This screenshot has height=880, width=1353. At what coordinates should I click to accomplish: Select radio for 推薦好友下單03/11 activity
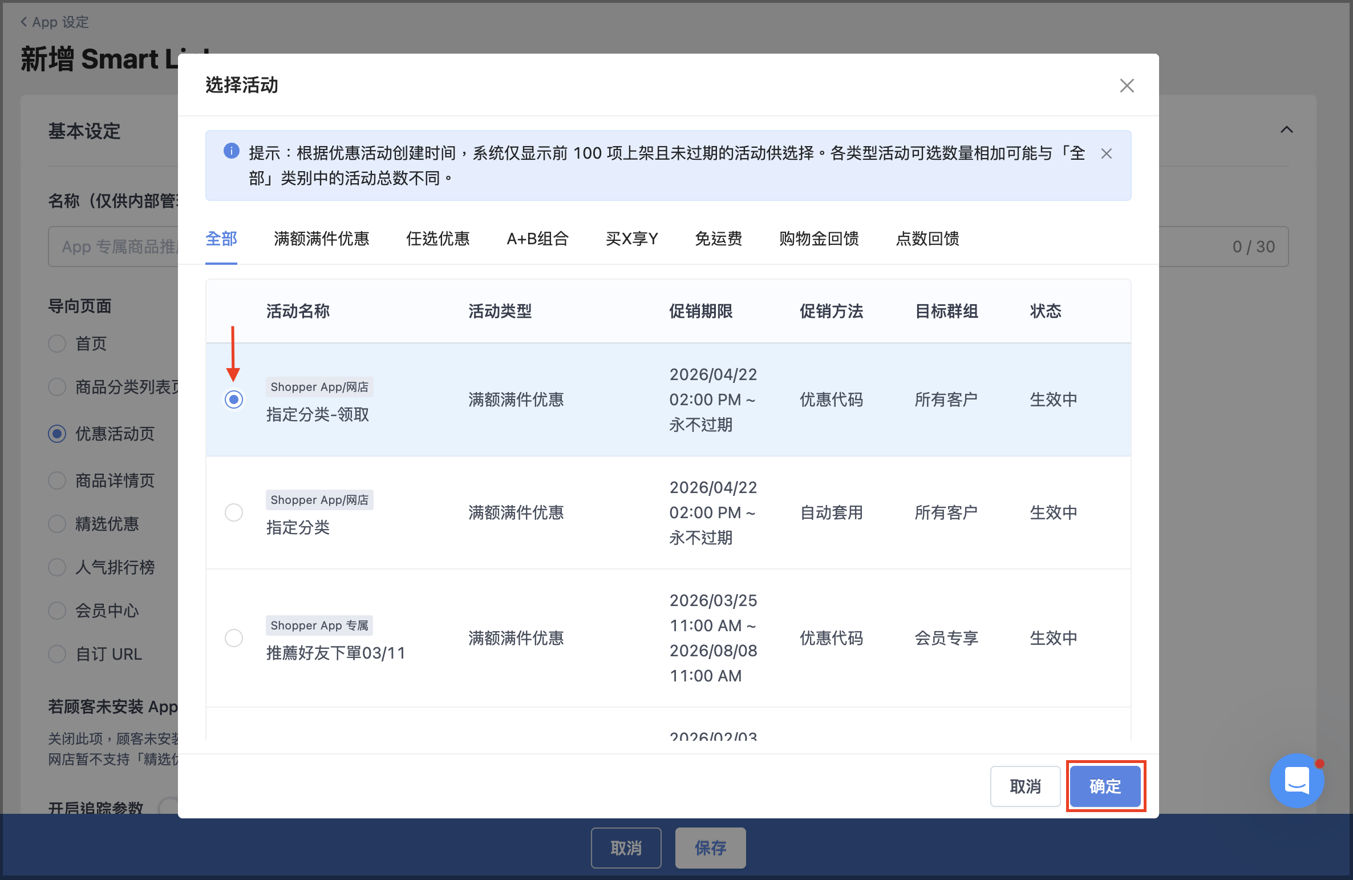click(x=234, y=637)
